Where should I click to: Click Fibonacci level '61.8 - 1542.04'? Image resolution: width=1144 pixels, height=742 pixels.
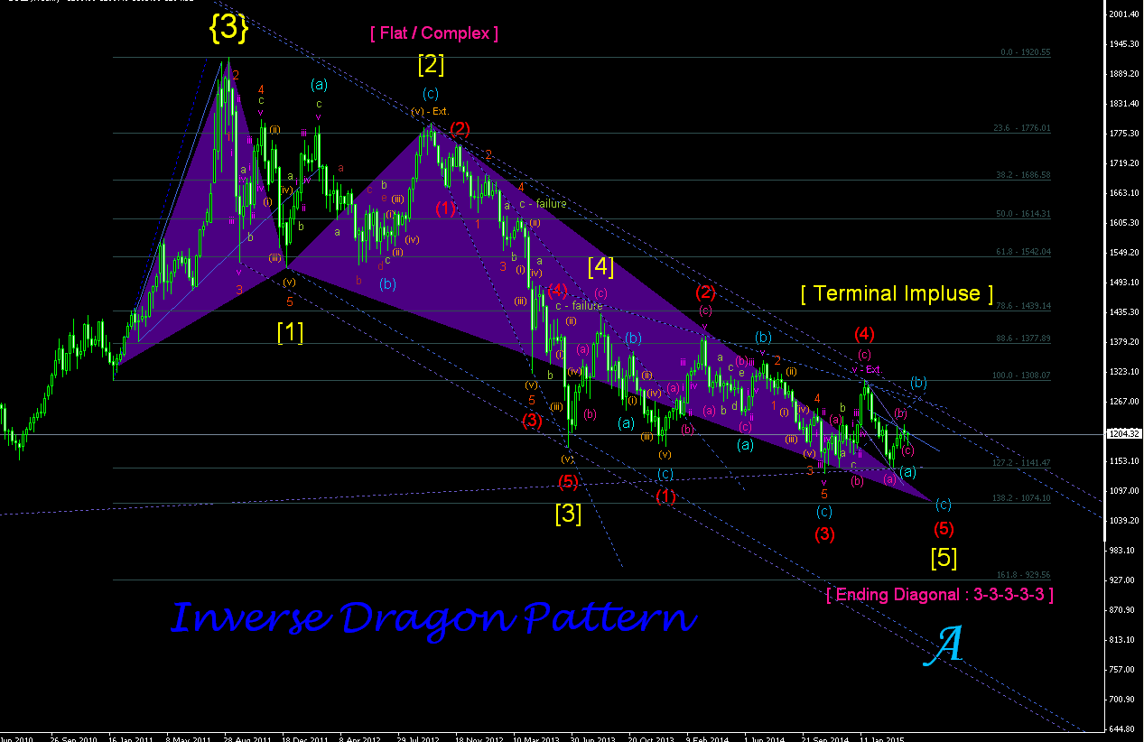[1023, 252]
